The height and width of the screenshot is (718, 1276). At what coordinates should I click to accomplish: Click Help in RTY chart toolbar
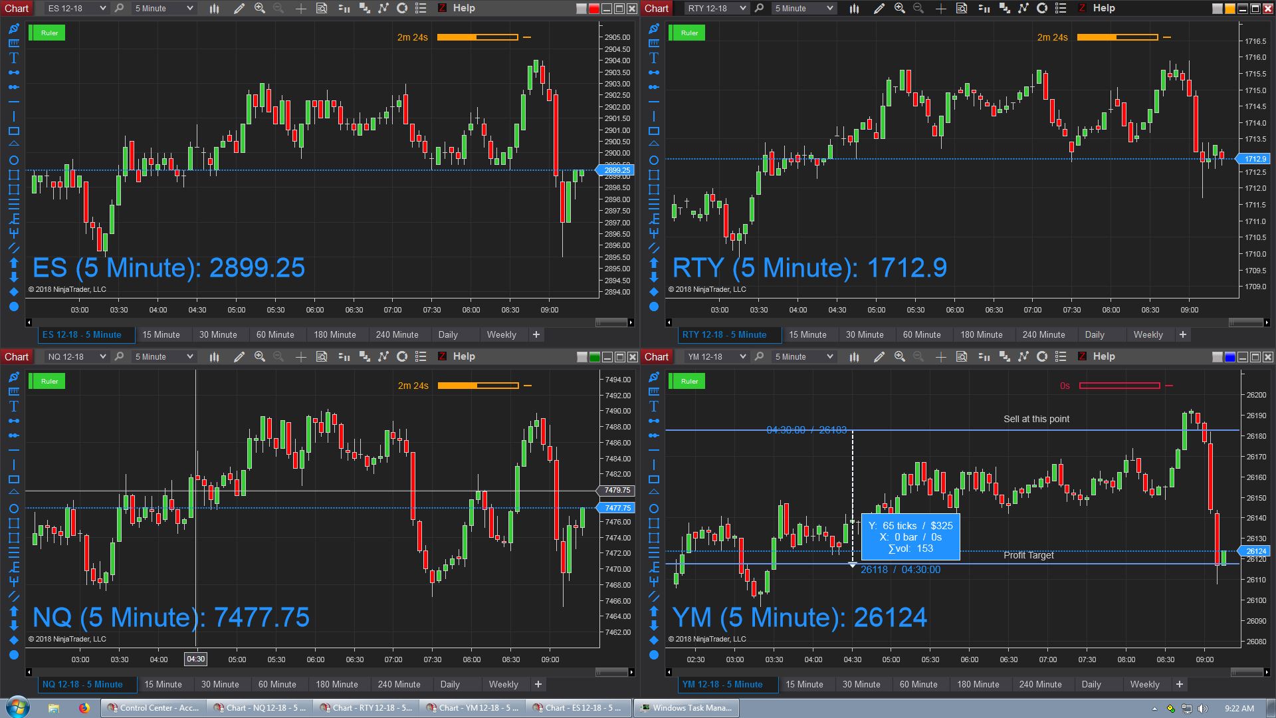pos(1103,8)
